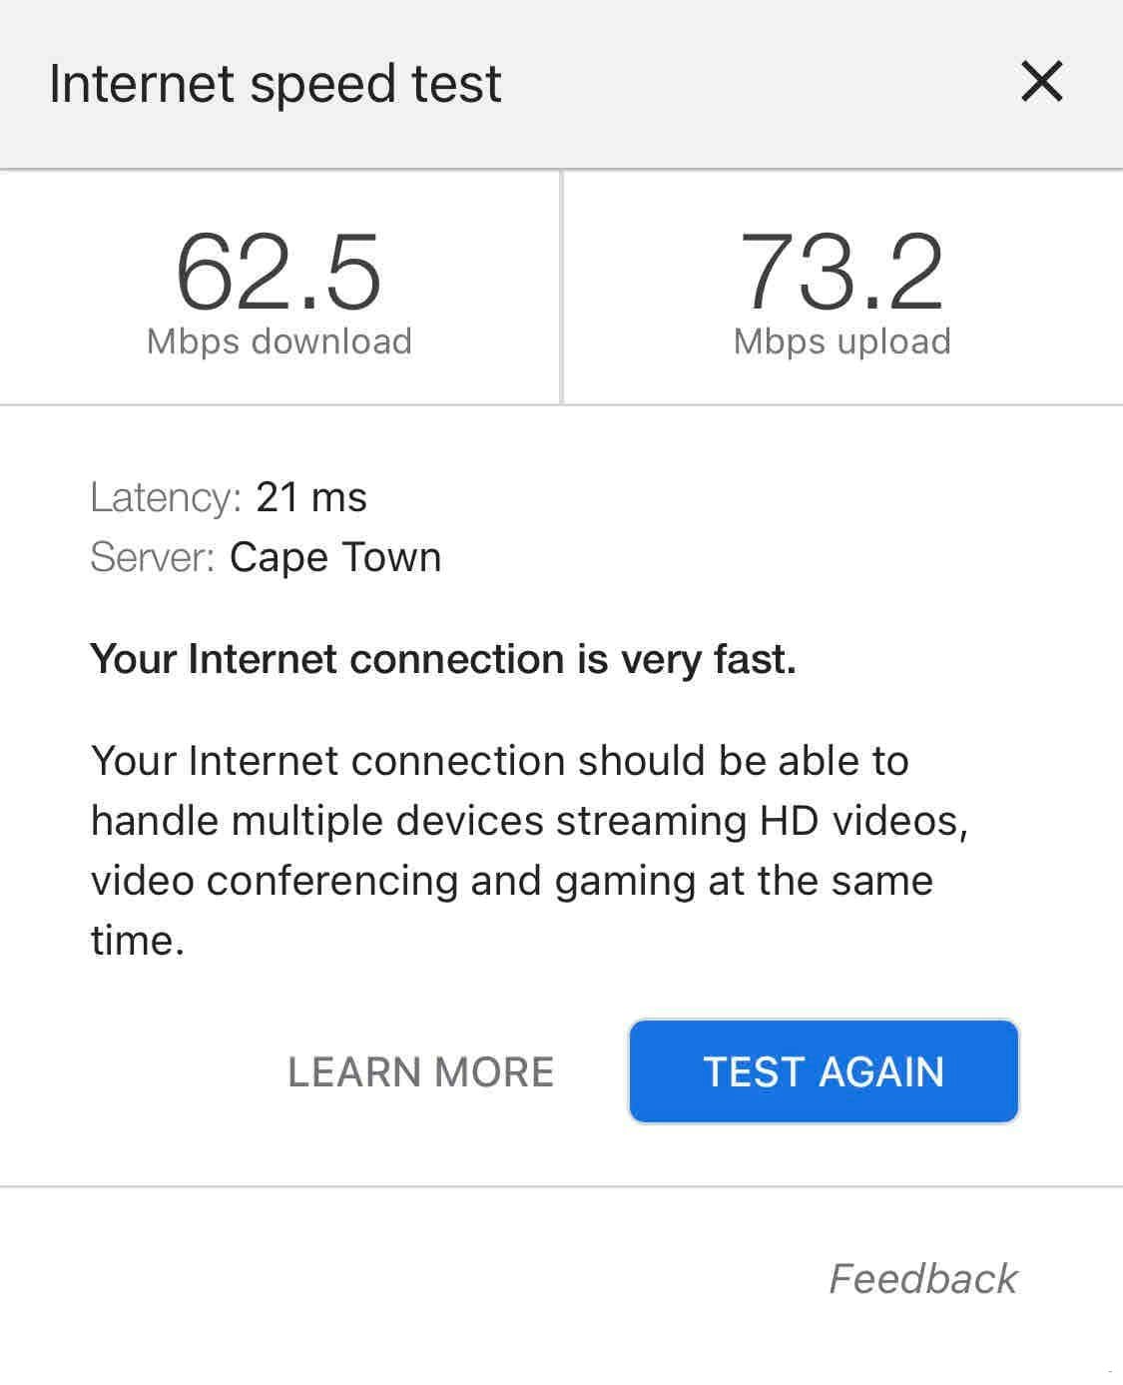
Task: Click the 62.5 download speed value
Action: (x=279, y=272)
